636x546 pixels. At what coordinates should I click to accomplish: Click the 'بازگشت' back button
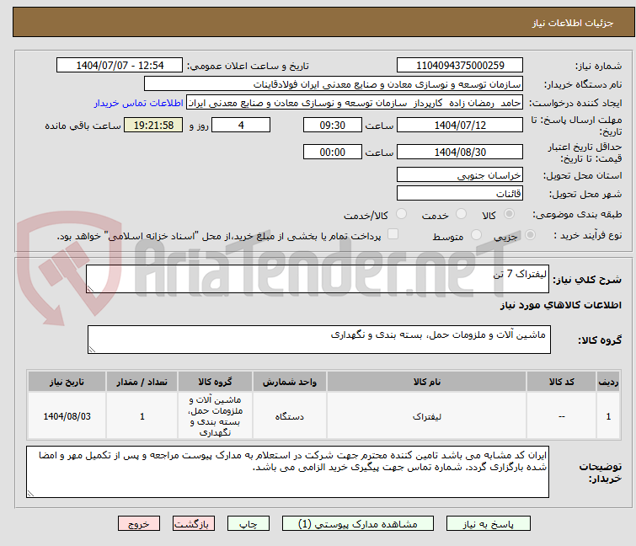click(x=193, y=524)
